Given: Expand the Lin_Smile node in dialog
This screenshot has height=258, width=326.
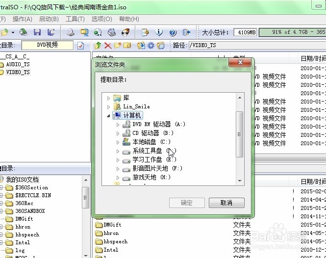Looking at the screenshot, I should coord(108,107).
